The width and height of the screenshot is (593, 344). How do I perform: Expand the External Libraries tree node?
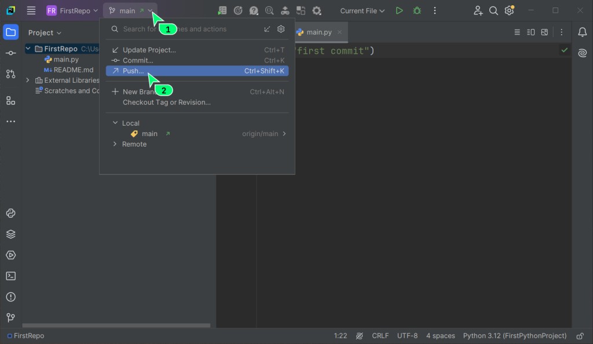point(28,80)
